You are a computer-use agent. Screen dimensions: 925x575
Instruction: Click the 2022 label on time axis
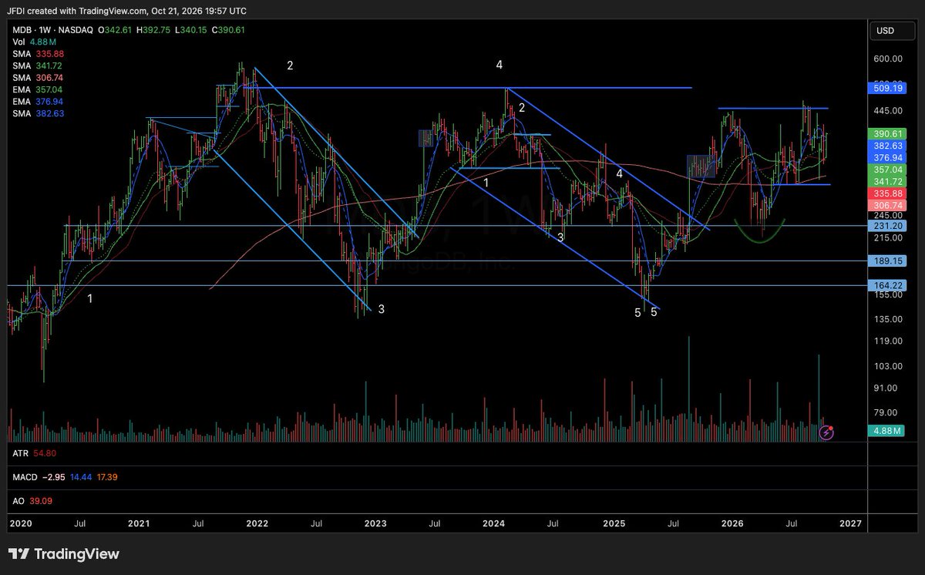point(257,524)
